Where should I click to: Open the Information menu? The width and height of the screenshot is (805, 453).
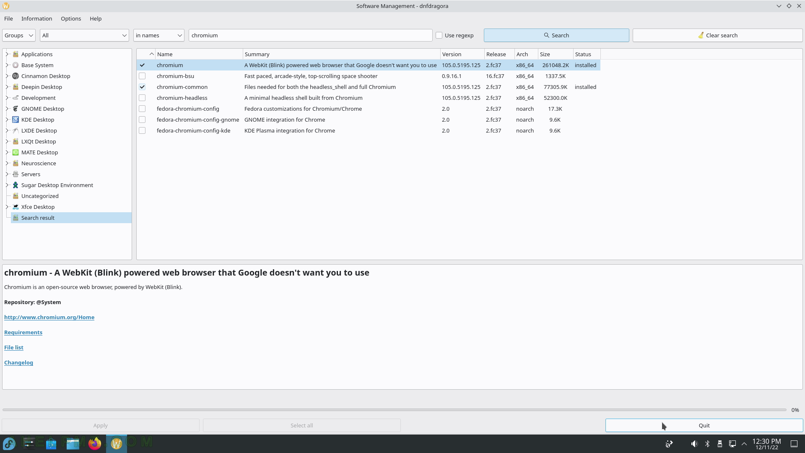point(37,18)
